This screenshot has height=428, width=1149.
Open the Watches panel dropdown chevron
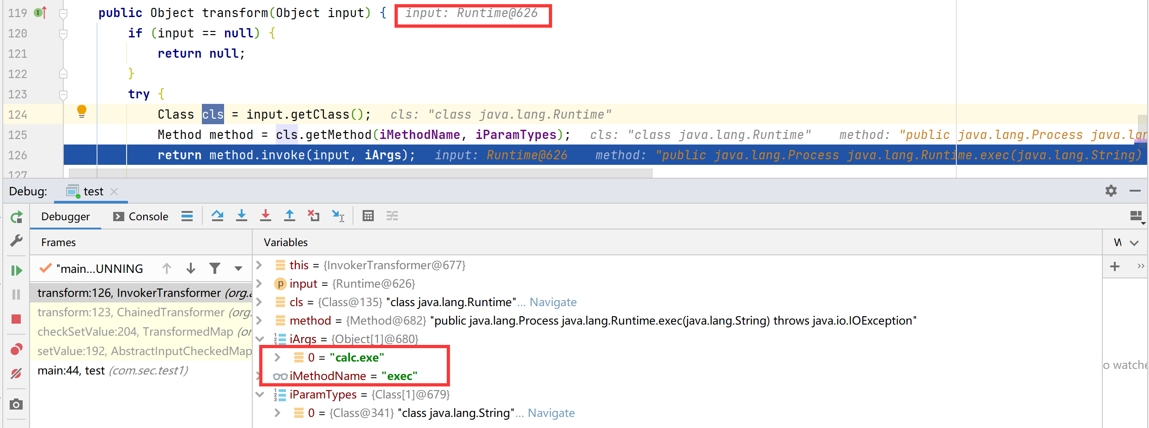pyautogui.click(x=1134, y=243)
